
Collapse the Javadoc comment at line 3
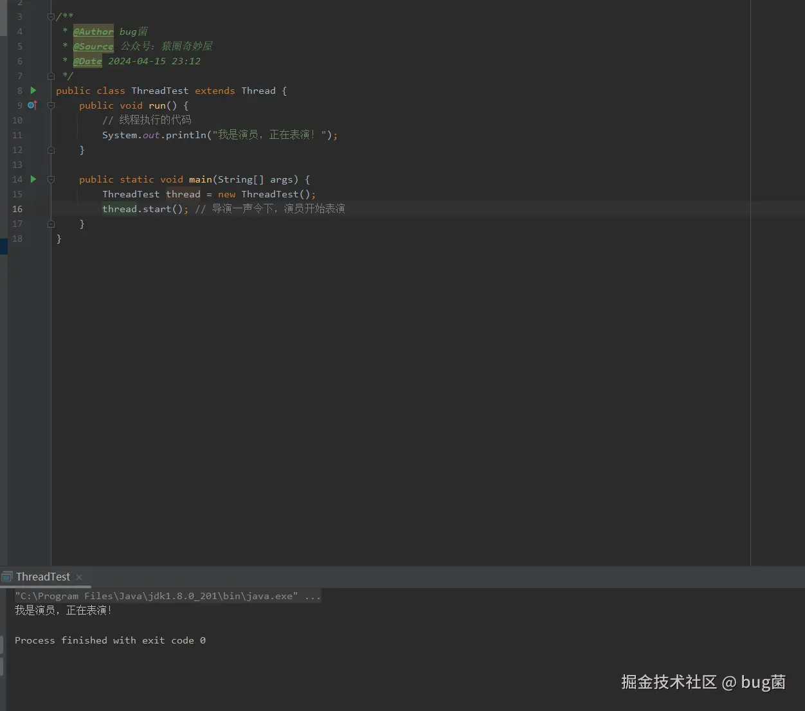[x=51, y=17]
